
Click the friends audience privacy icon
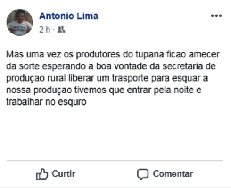[61, 30]
